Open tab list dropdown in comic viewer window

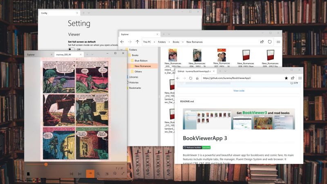92,54
